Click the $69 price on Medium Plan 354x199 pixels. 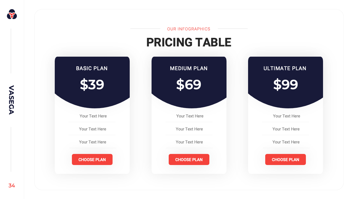(189, 85)
